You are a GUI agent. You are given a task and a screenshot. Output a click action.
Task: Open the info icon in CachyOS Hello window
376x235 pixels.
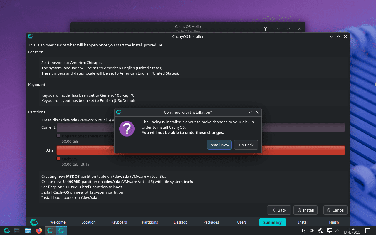pyautogui.click(x=265, y=29)
